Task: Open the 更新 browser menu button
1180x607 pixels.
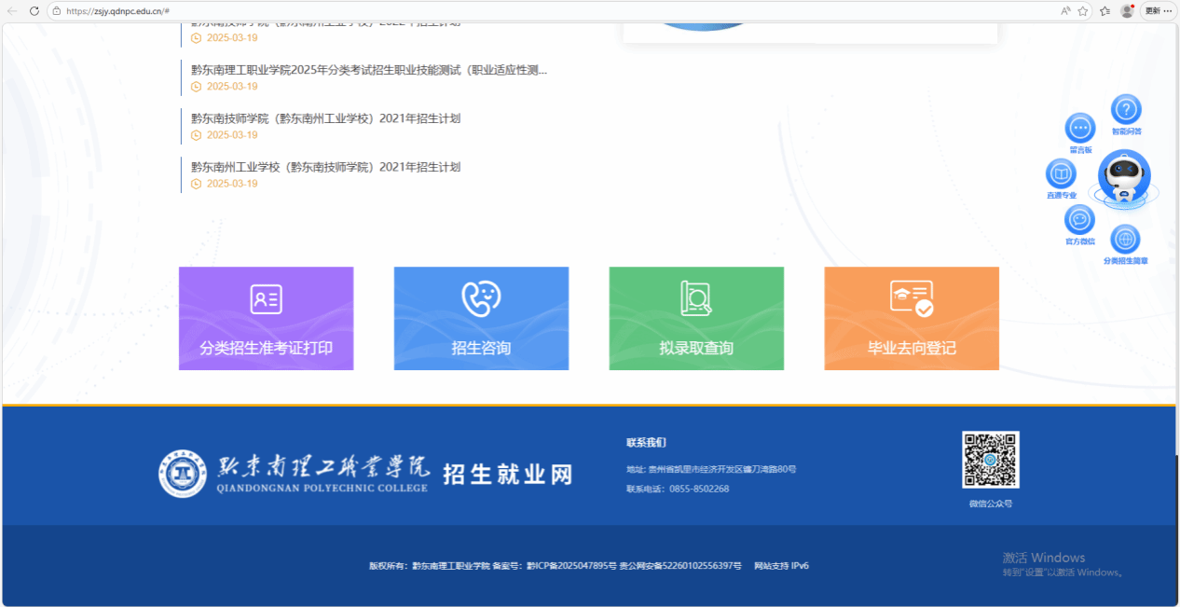Action: point(1158,11)
